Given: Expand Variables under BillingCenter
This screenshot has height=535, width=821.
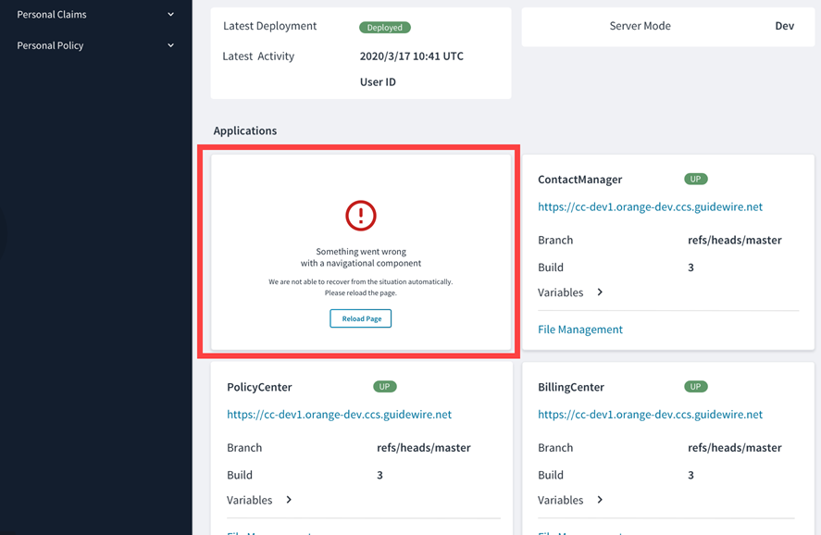Looking at the screenshot, I should pos(598,499).
